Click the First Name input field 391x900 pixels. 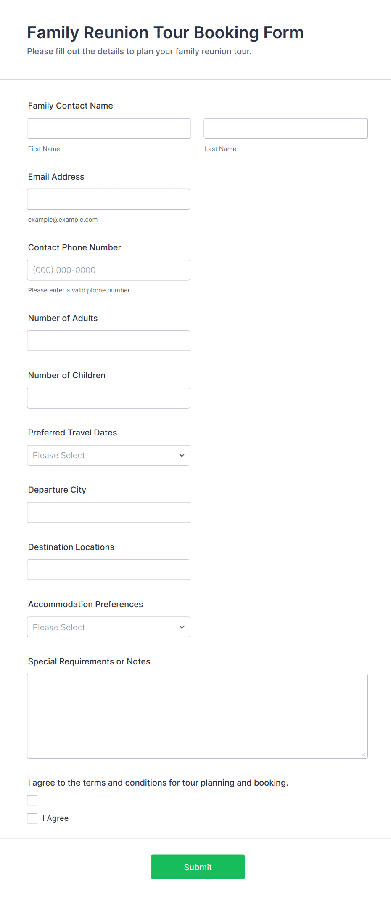pos(109,128)
